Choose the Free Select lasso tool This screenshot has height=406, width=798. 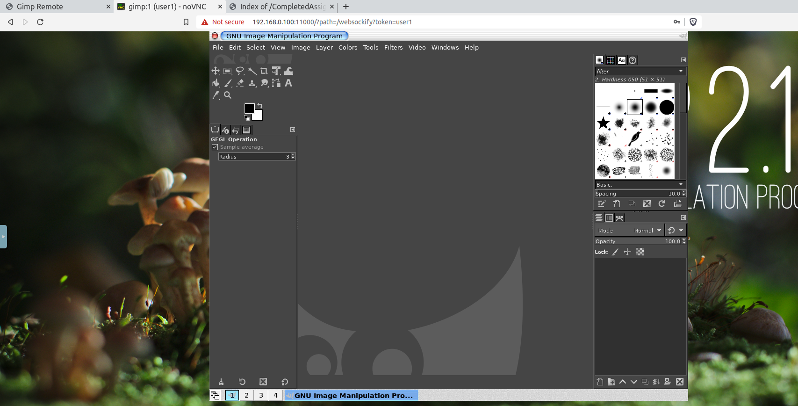click(240, 71)
